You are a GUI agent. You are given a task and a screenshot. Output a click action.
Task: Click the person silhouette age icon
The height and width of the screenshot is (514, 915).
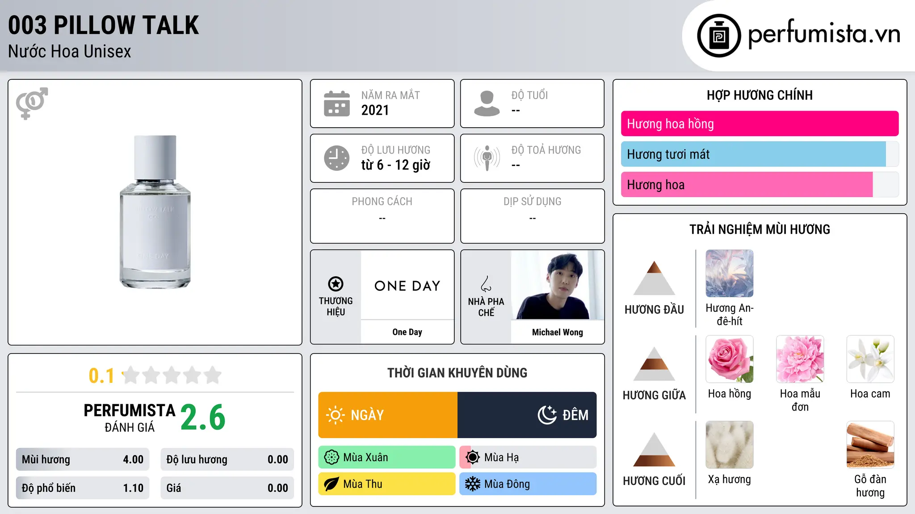[487, 104]
